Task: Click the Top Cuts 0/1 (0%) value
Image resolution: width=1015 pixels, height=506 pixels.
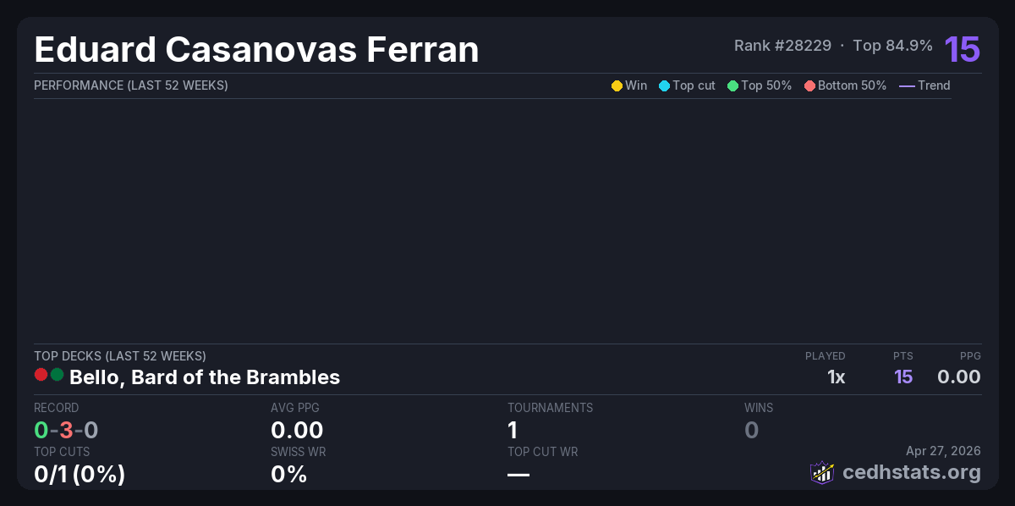Action: (80, 474)
